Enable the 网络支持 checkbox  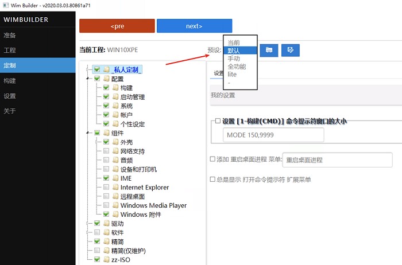click(x=106, y=151)
